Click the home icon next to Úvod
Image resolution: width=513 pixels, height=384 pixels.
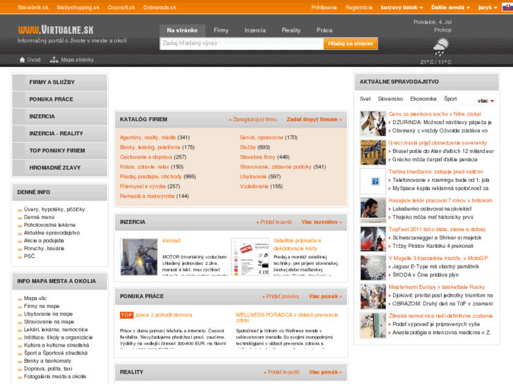(22, 60)
